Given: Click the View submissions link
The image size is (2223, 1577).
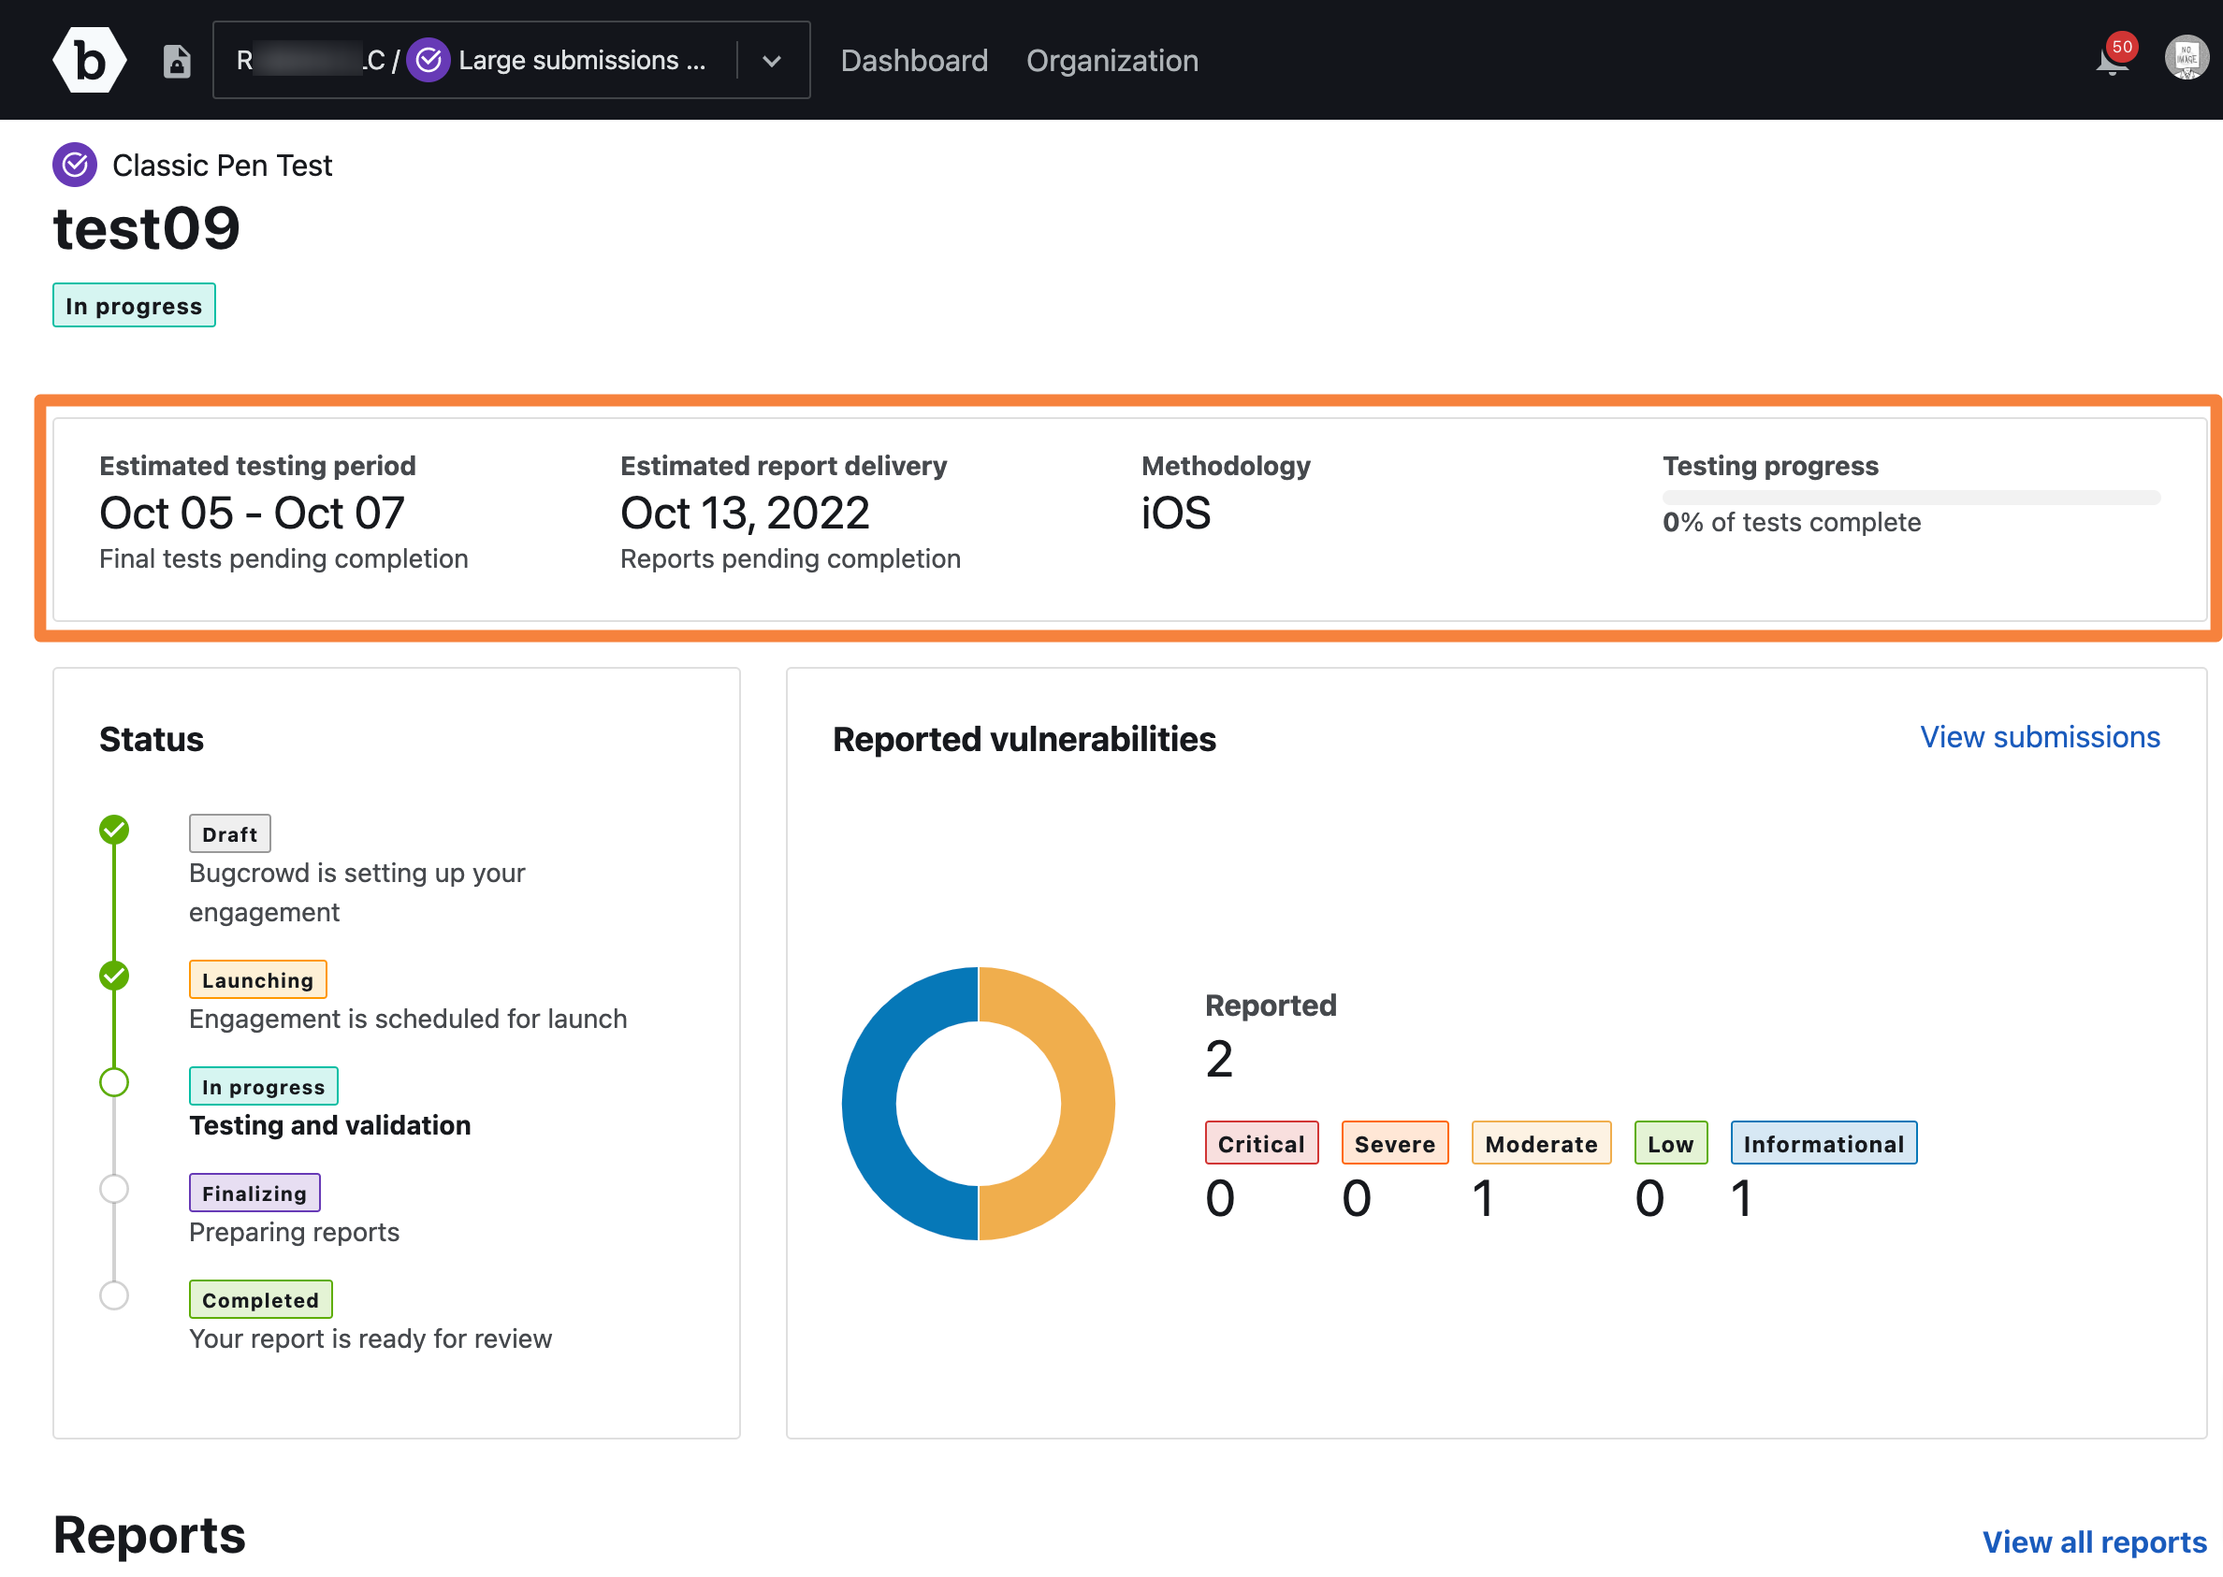Looking at the screenshot, I should (2040, 737).
